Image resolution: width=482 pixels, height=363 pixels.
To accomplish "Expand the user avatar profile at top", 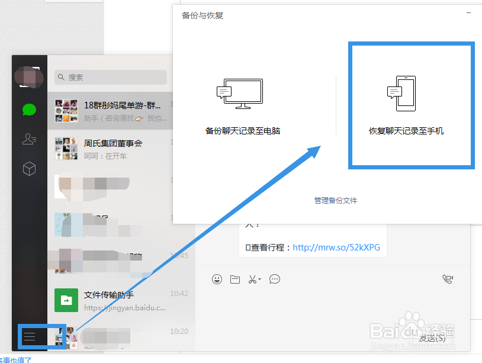I will pos(29,77).
